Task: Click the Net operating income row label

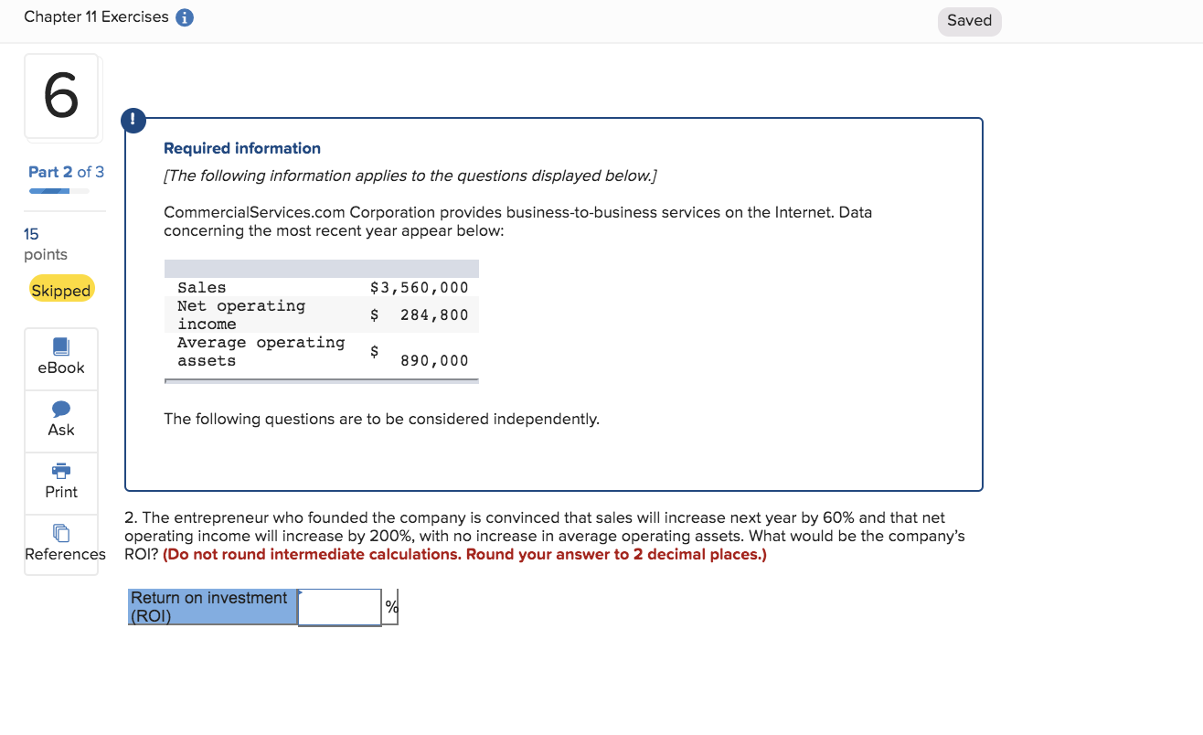Action: click(241, 314)
